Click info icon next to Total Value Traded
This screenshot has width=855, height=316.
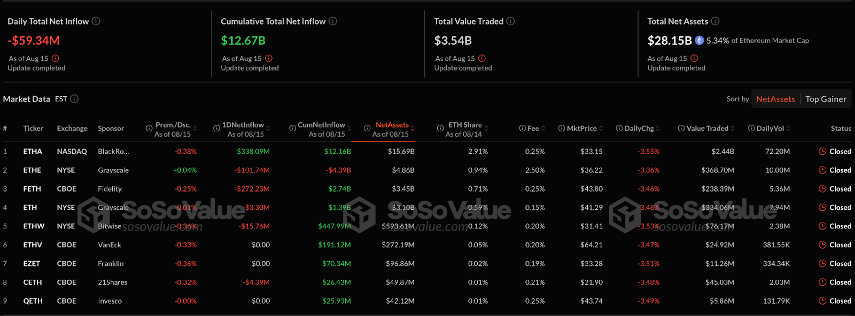click(511, 21)
